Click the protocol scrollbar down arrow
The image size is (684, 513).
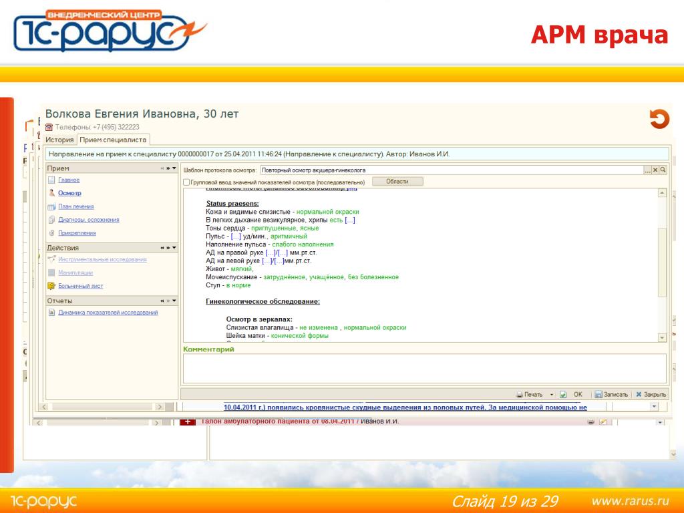[662, 337]
